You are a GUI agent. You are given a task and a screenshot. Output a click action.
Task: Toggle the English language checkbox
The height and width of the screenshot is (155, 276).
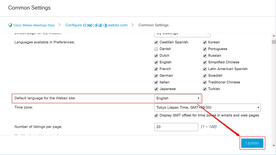tap(156, 62)
